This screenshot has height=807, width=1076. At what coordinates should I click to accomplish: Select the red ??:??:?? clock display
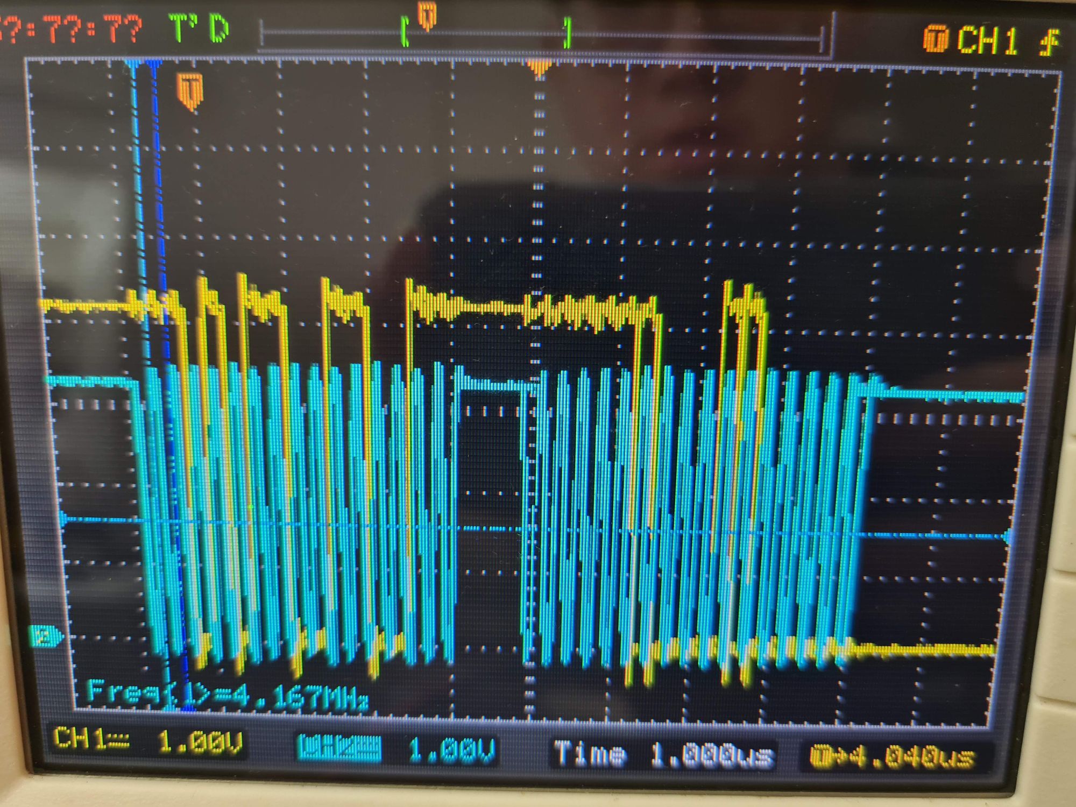(70, 28)
